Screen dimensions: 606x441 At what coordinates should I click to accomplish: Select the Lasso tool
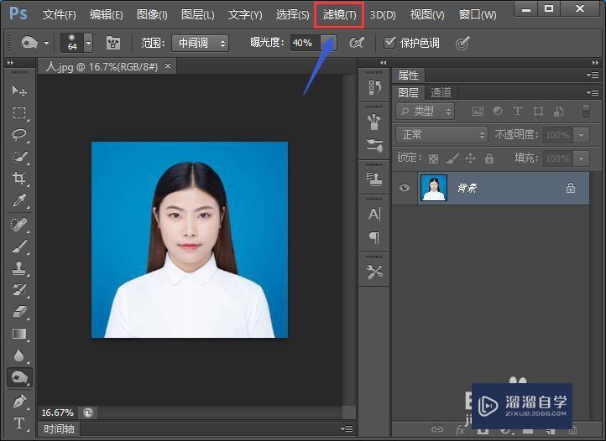(19, 134)
